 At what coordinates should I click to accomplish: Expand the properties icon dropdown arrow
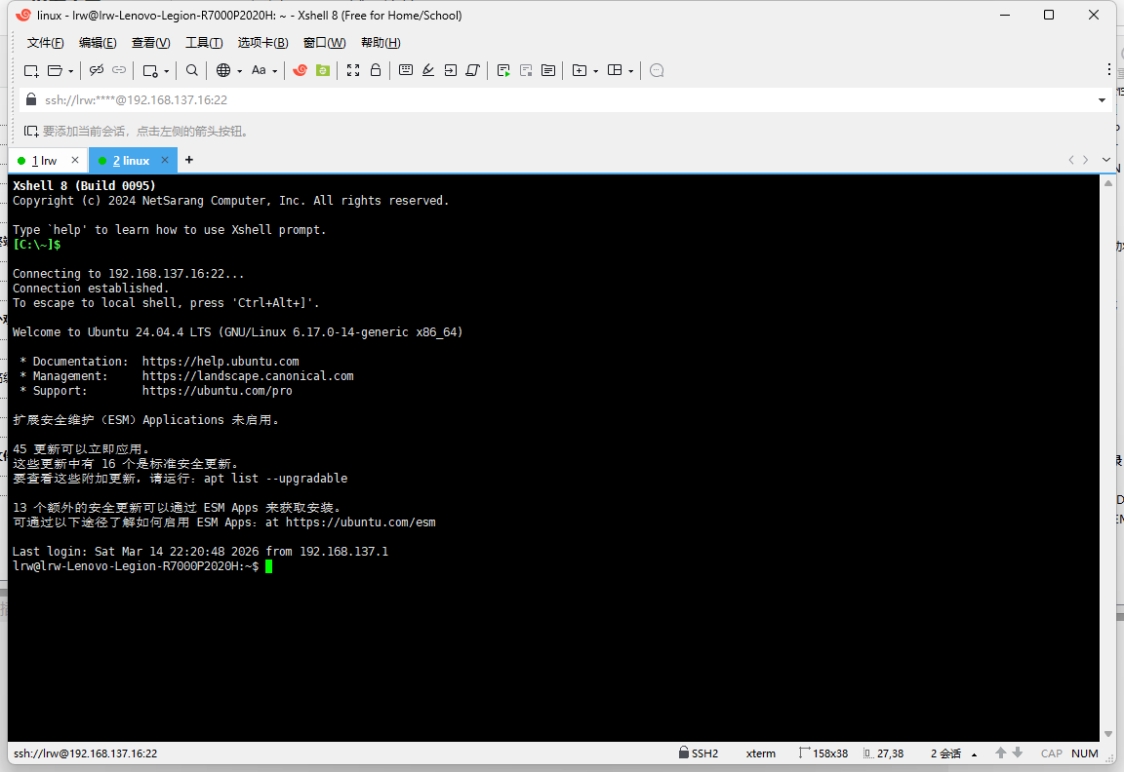(166, 71)
